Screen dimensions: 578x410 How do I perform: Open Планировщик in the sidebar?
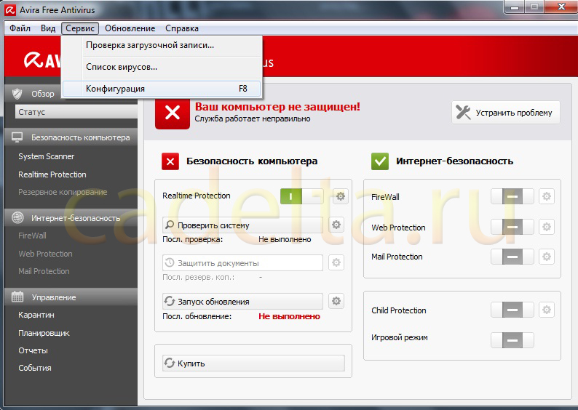click(x=44, y=333)
